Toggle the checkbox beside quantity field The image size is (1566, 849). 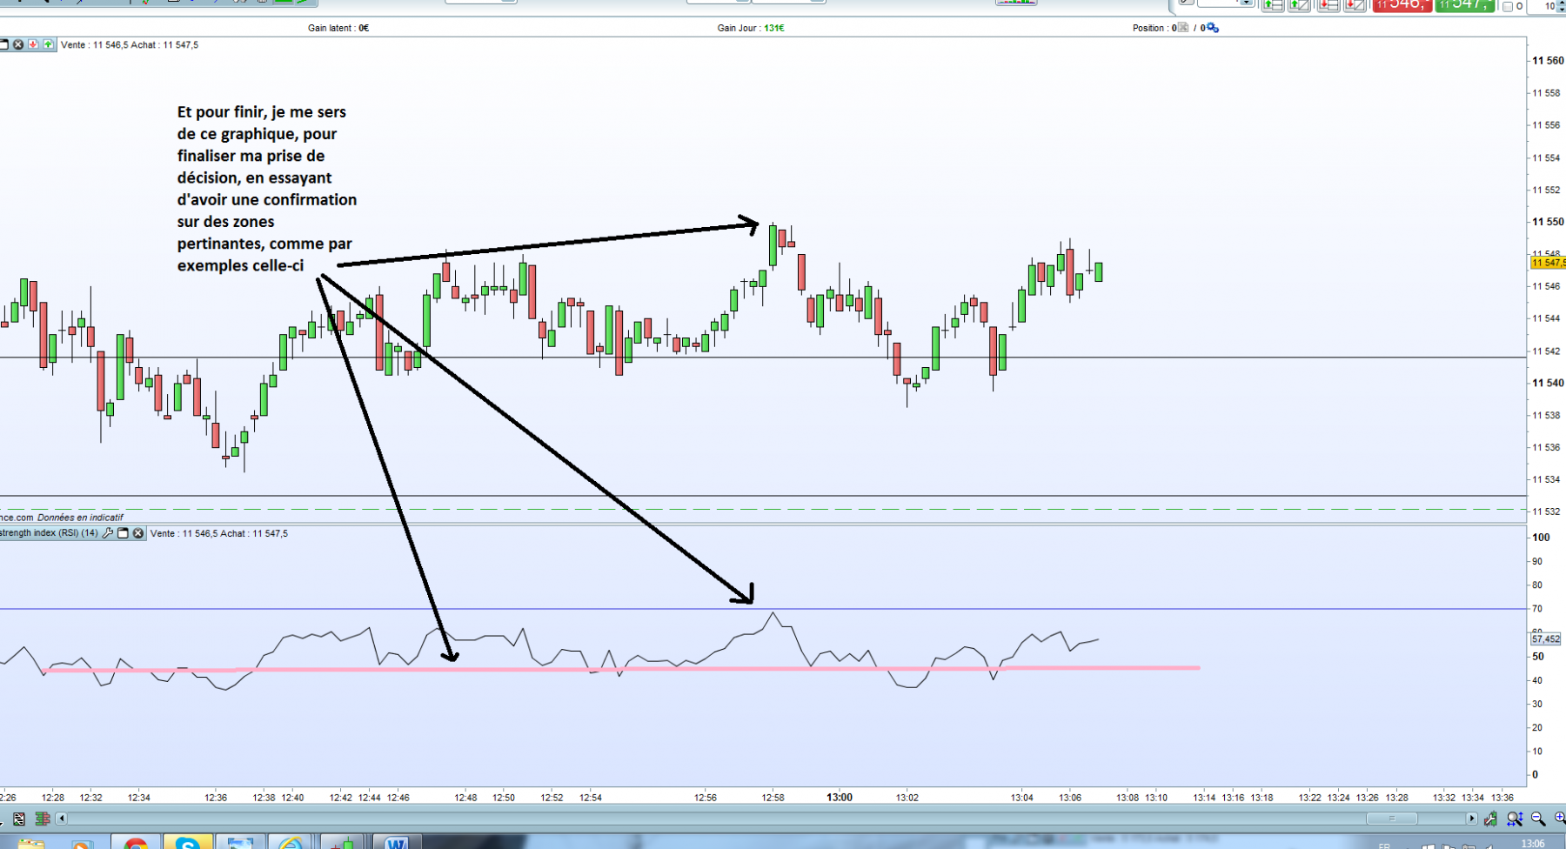point(1508,6)
